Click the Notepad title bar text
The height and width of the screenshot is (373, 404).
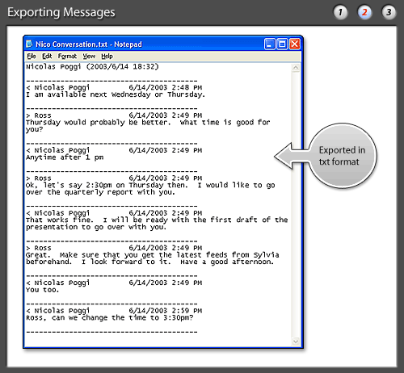89,44
